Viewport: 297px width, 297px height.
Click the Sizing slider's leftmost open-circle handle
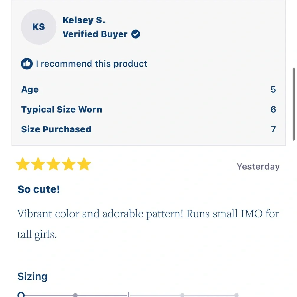tap(21, 295)
